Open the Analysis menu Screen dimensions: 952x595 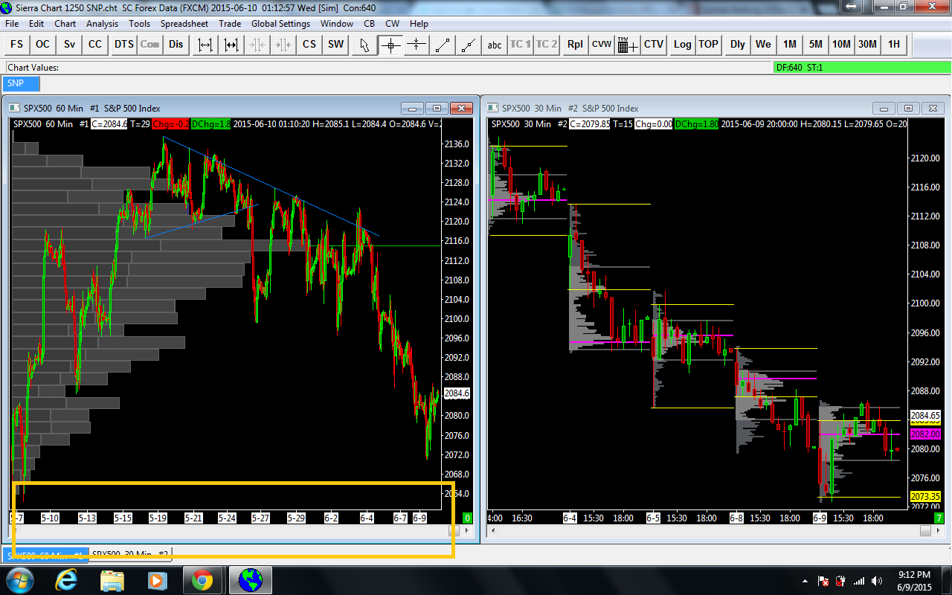tap(102, 24)
